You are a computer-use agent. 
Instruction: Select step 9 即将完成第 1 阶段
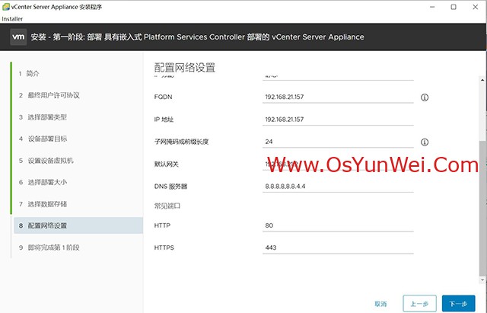[49, 248]
